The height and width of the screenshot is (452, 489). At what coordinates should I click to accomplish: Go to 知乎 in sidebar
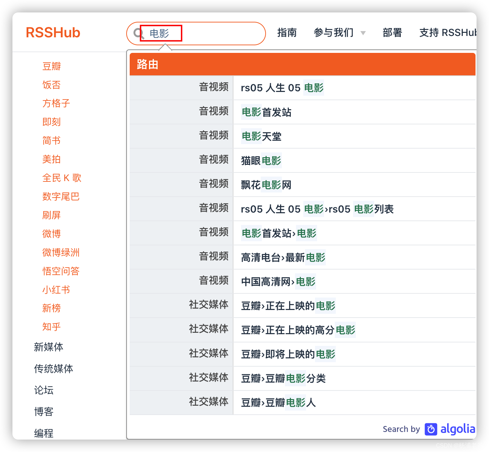52,327
